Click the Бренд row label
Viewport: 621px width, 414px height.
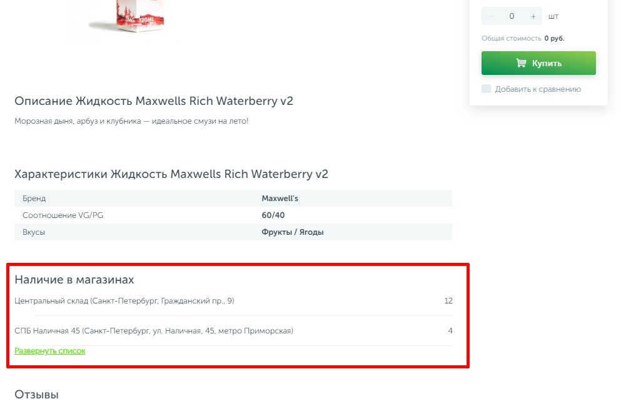pyautogui.click(x=34, y=199)
